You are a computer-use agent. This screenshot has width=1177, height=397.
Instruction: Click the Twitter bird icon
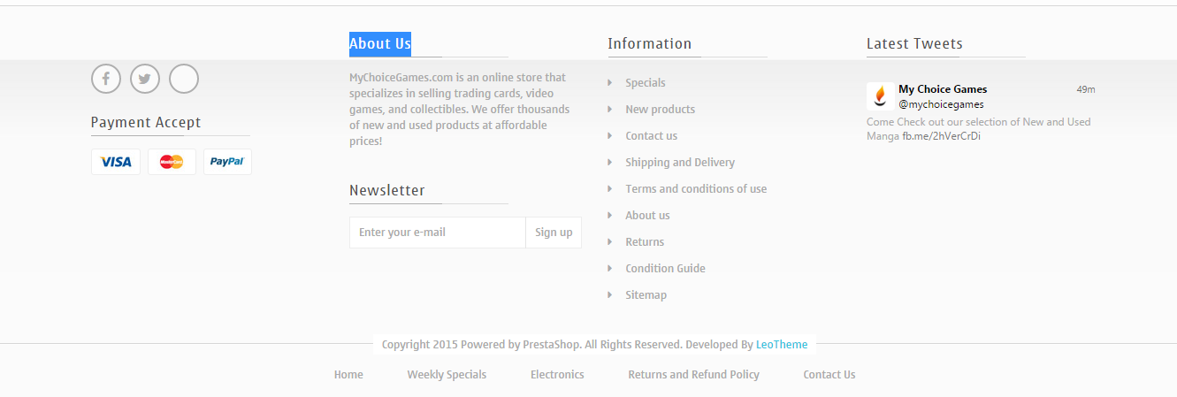[x=145, y=79]
